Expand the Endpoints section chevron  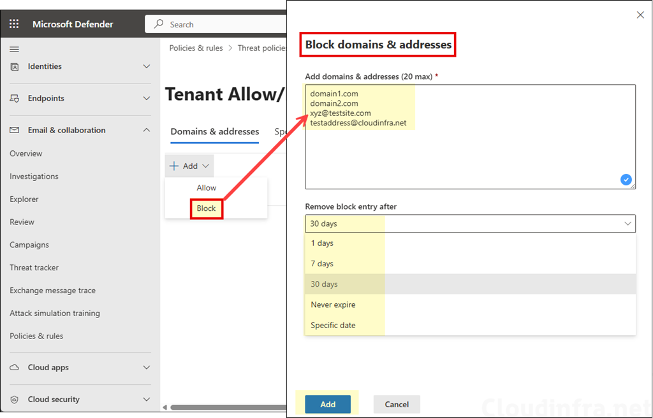coord(147,99)
